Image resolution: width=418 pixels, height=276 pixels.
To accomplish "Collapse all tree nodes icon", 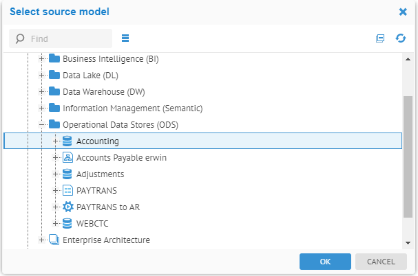I will point(380,38).
